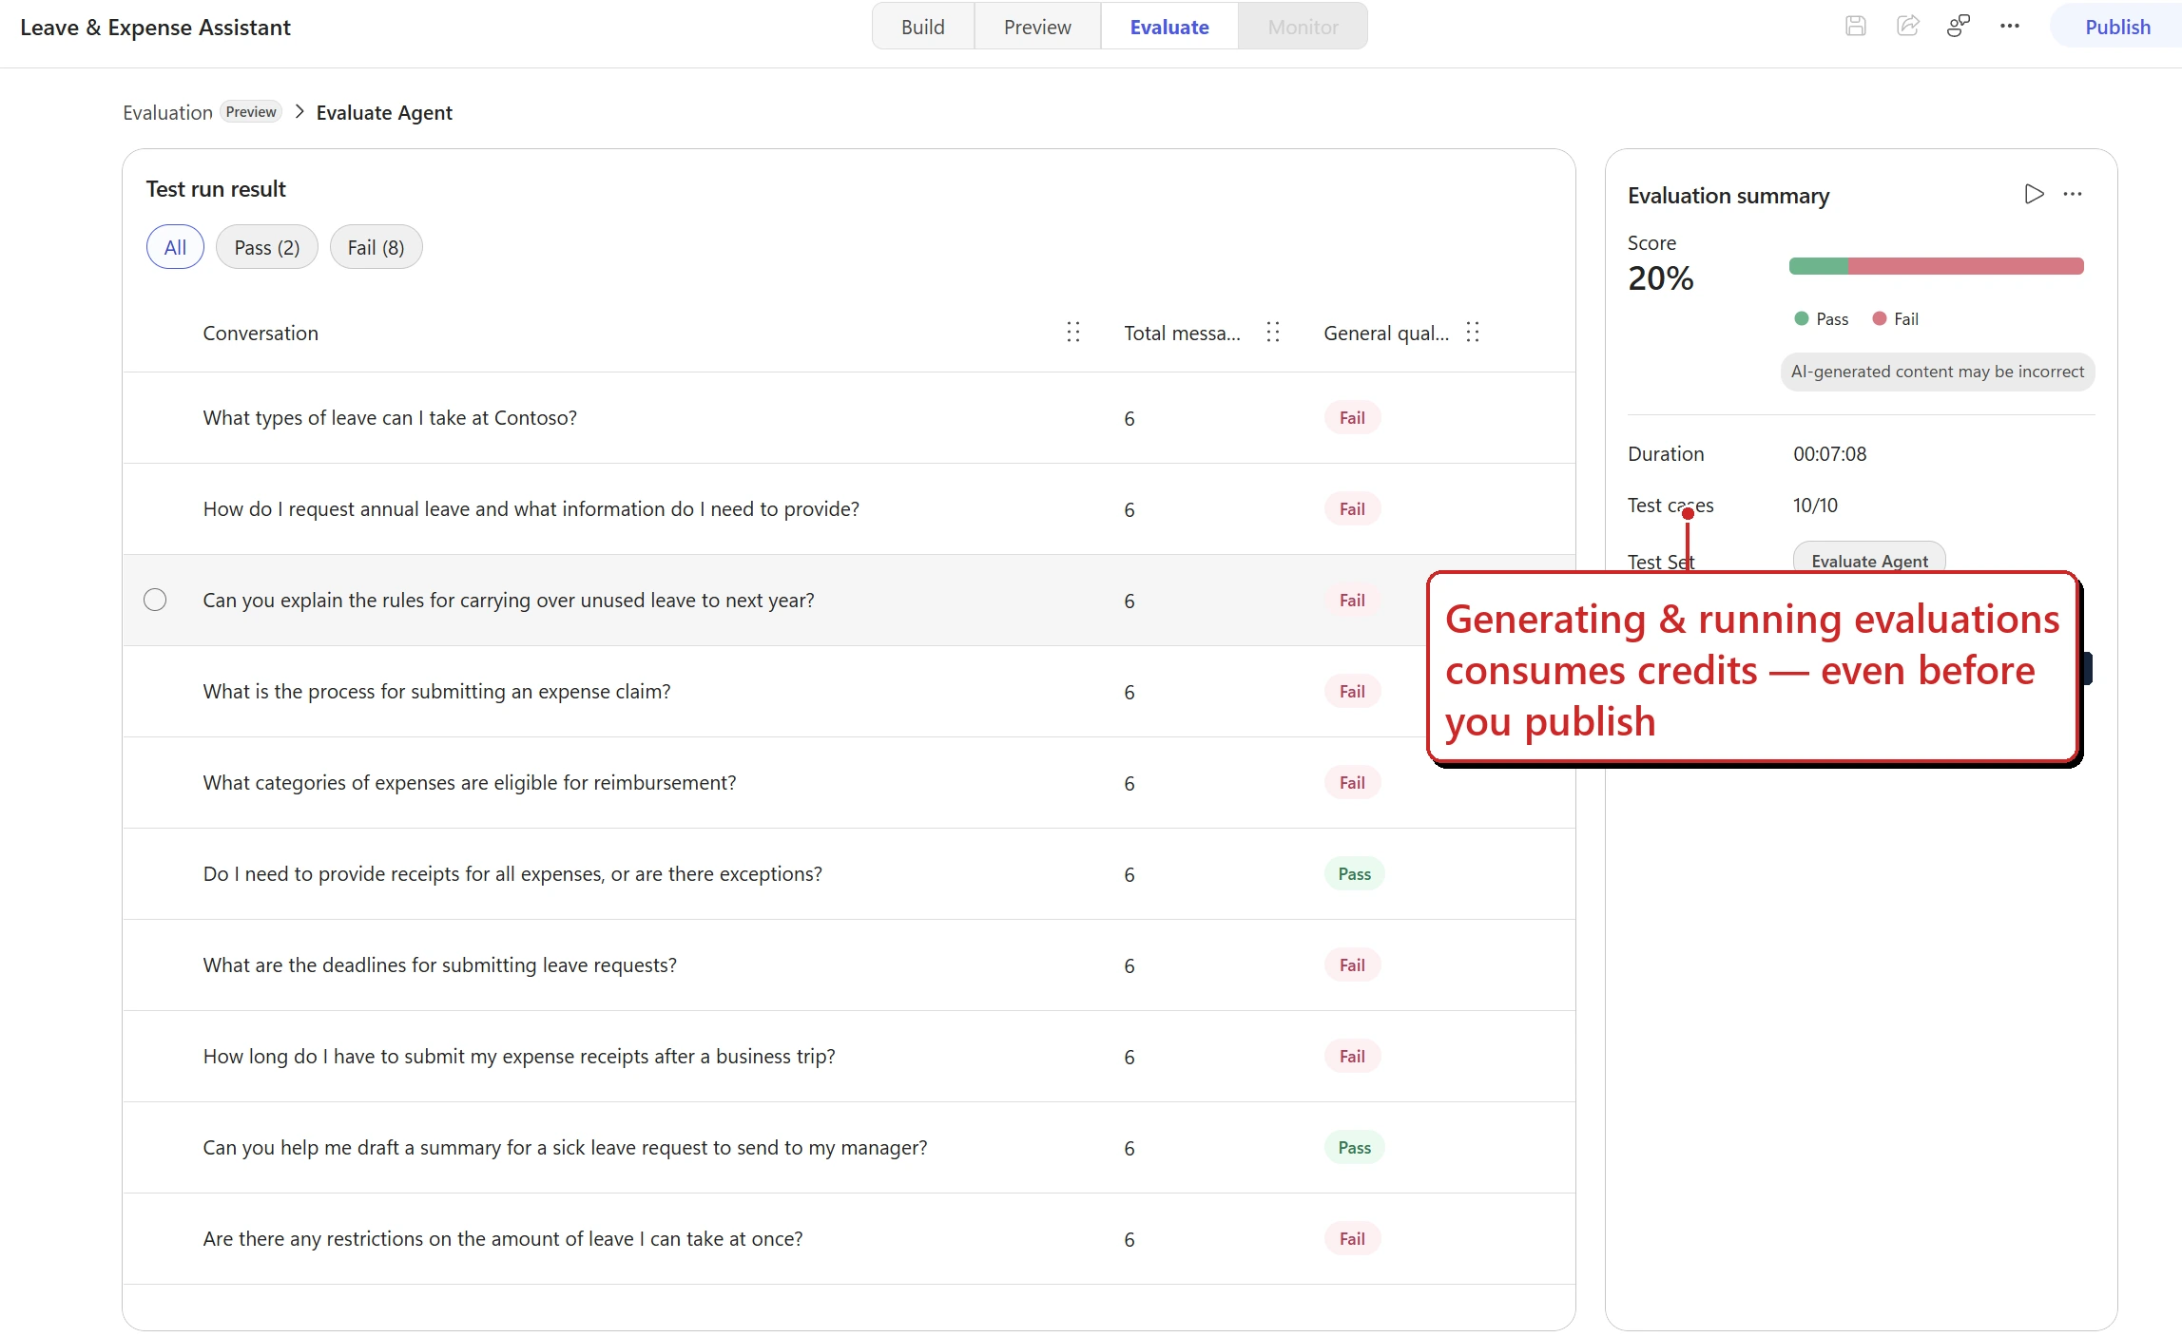
Task: Click the Test cases value 10/10
Action: click(x=1815, y=505)
